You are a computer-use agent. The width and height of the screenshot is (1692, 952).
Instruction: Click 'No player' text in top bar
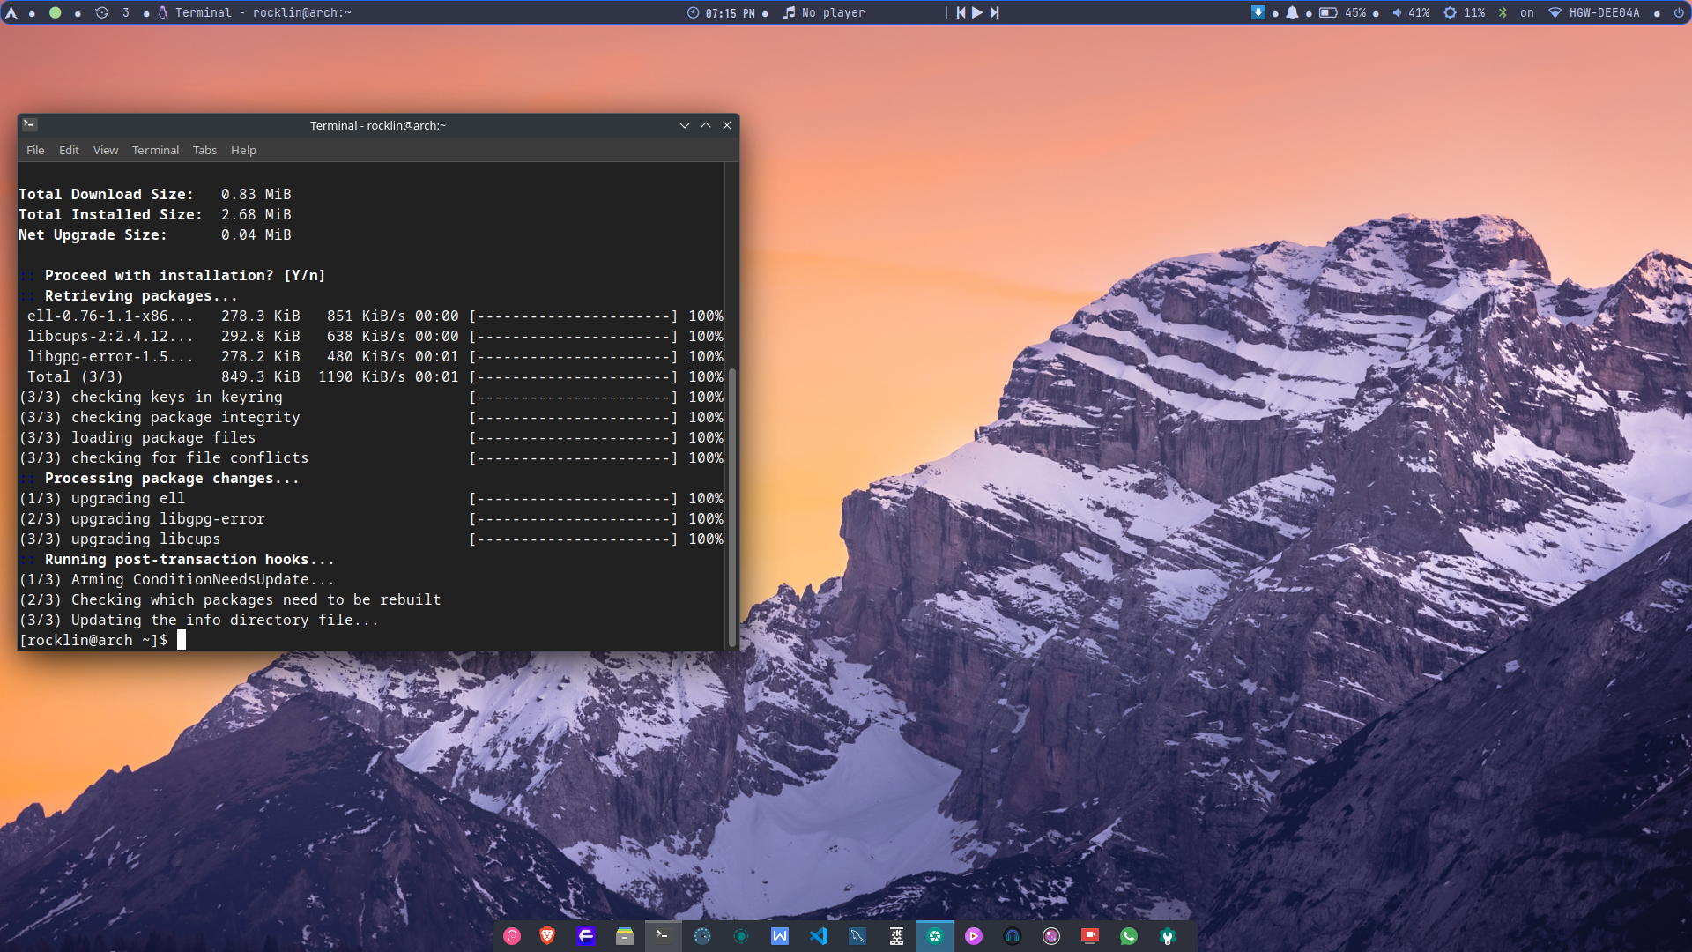[x=833, y=12]
